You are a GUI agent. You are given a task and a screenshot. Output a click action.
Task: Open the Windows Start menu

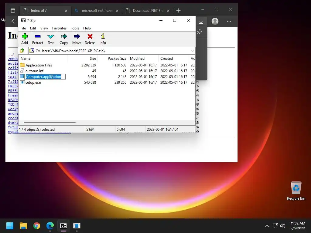[10, 226]
